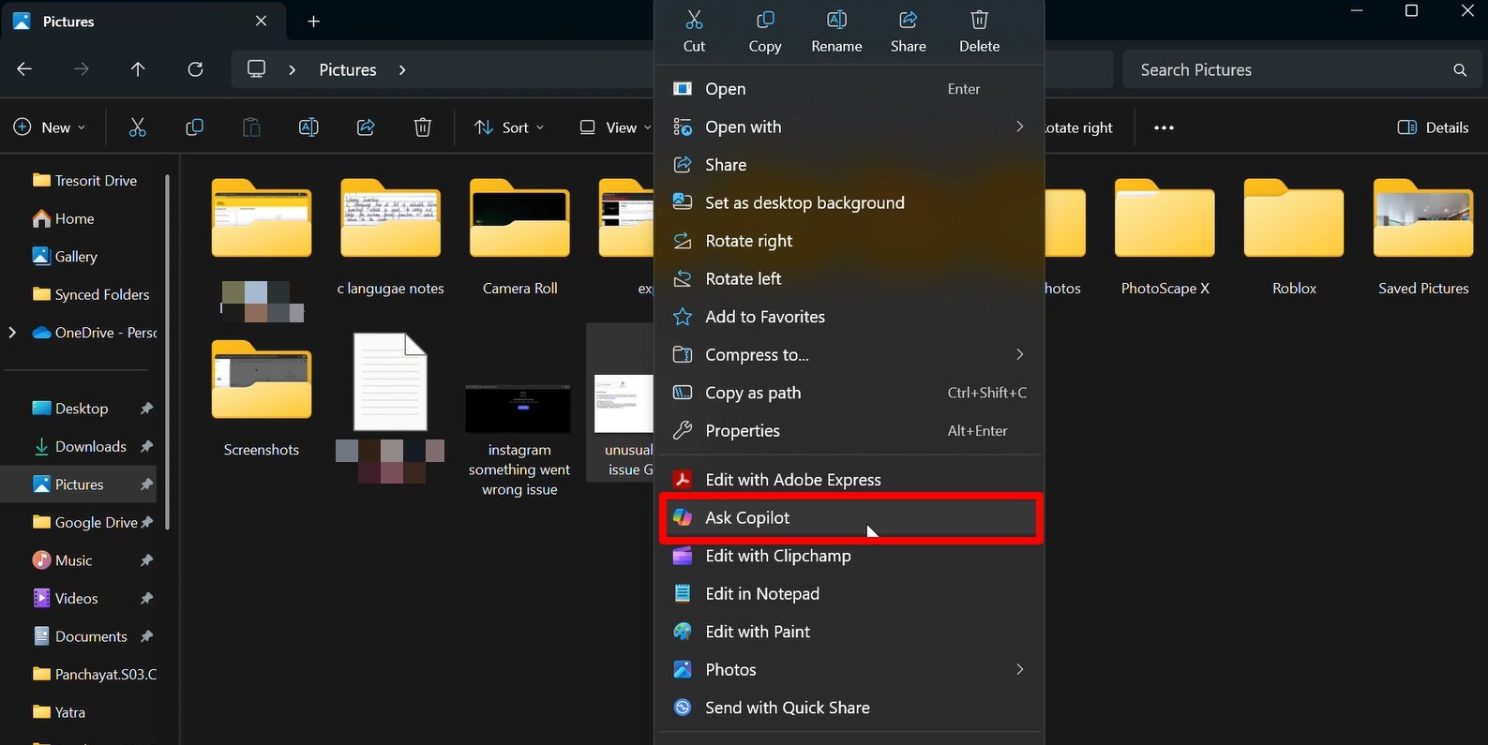Close the Pictures tab

(x=261, y=21)
